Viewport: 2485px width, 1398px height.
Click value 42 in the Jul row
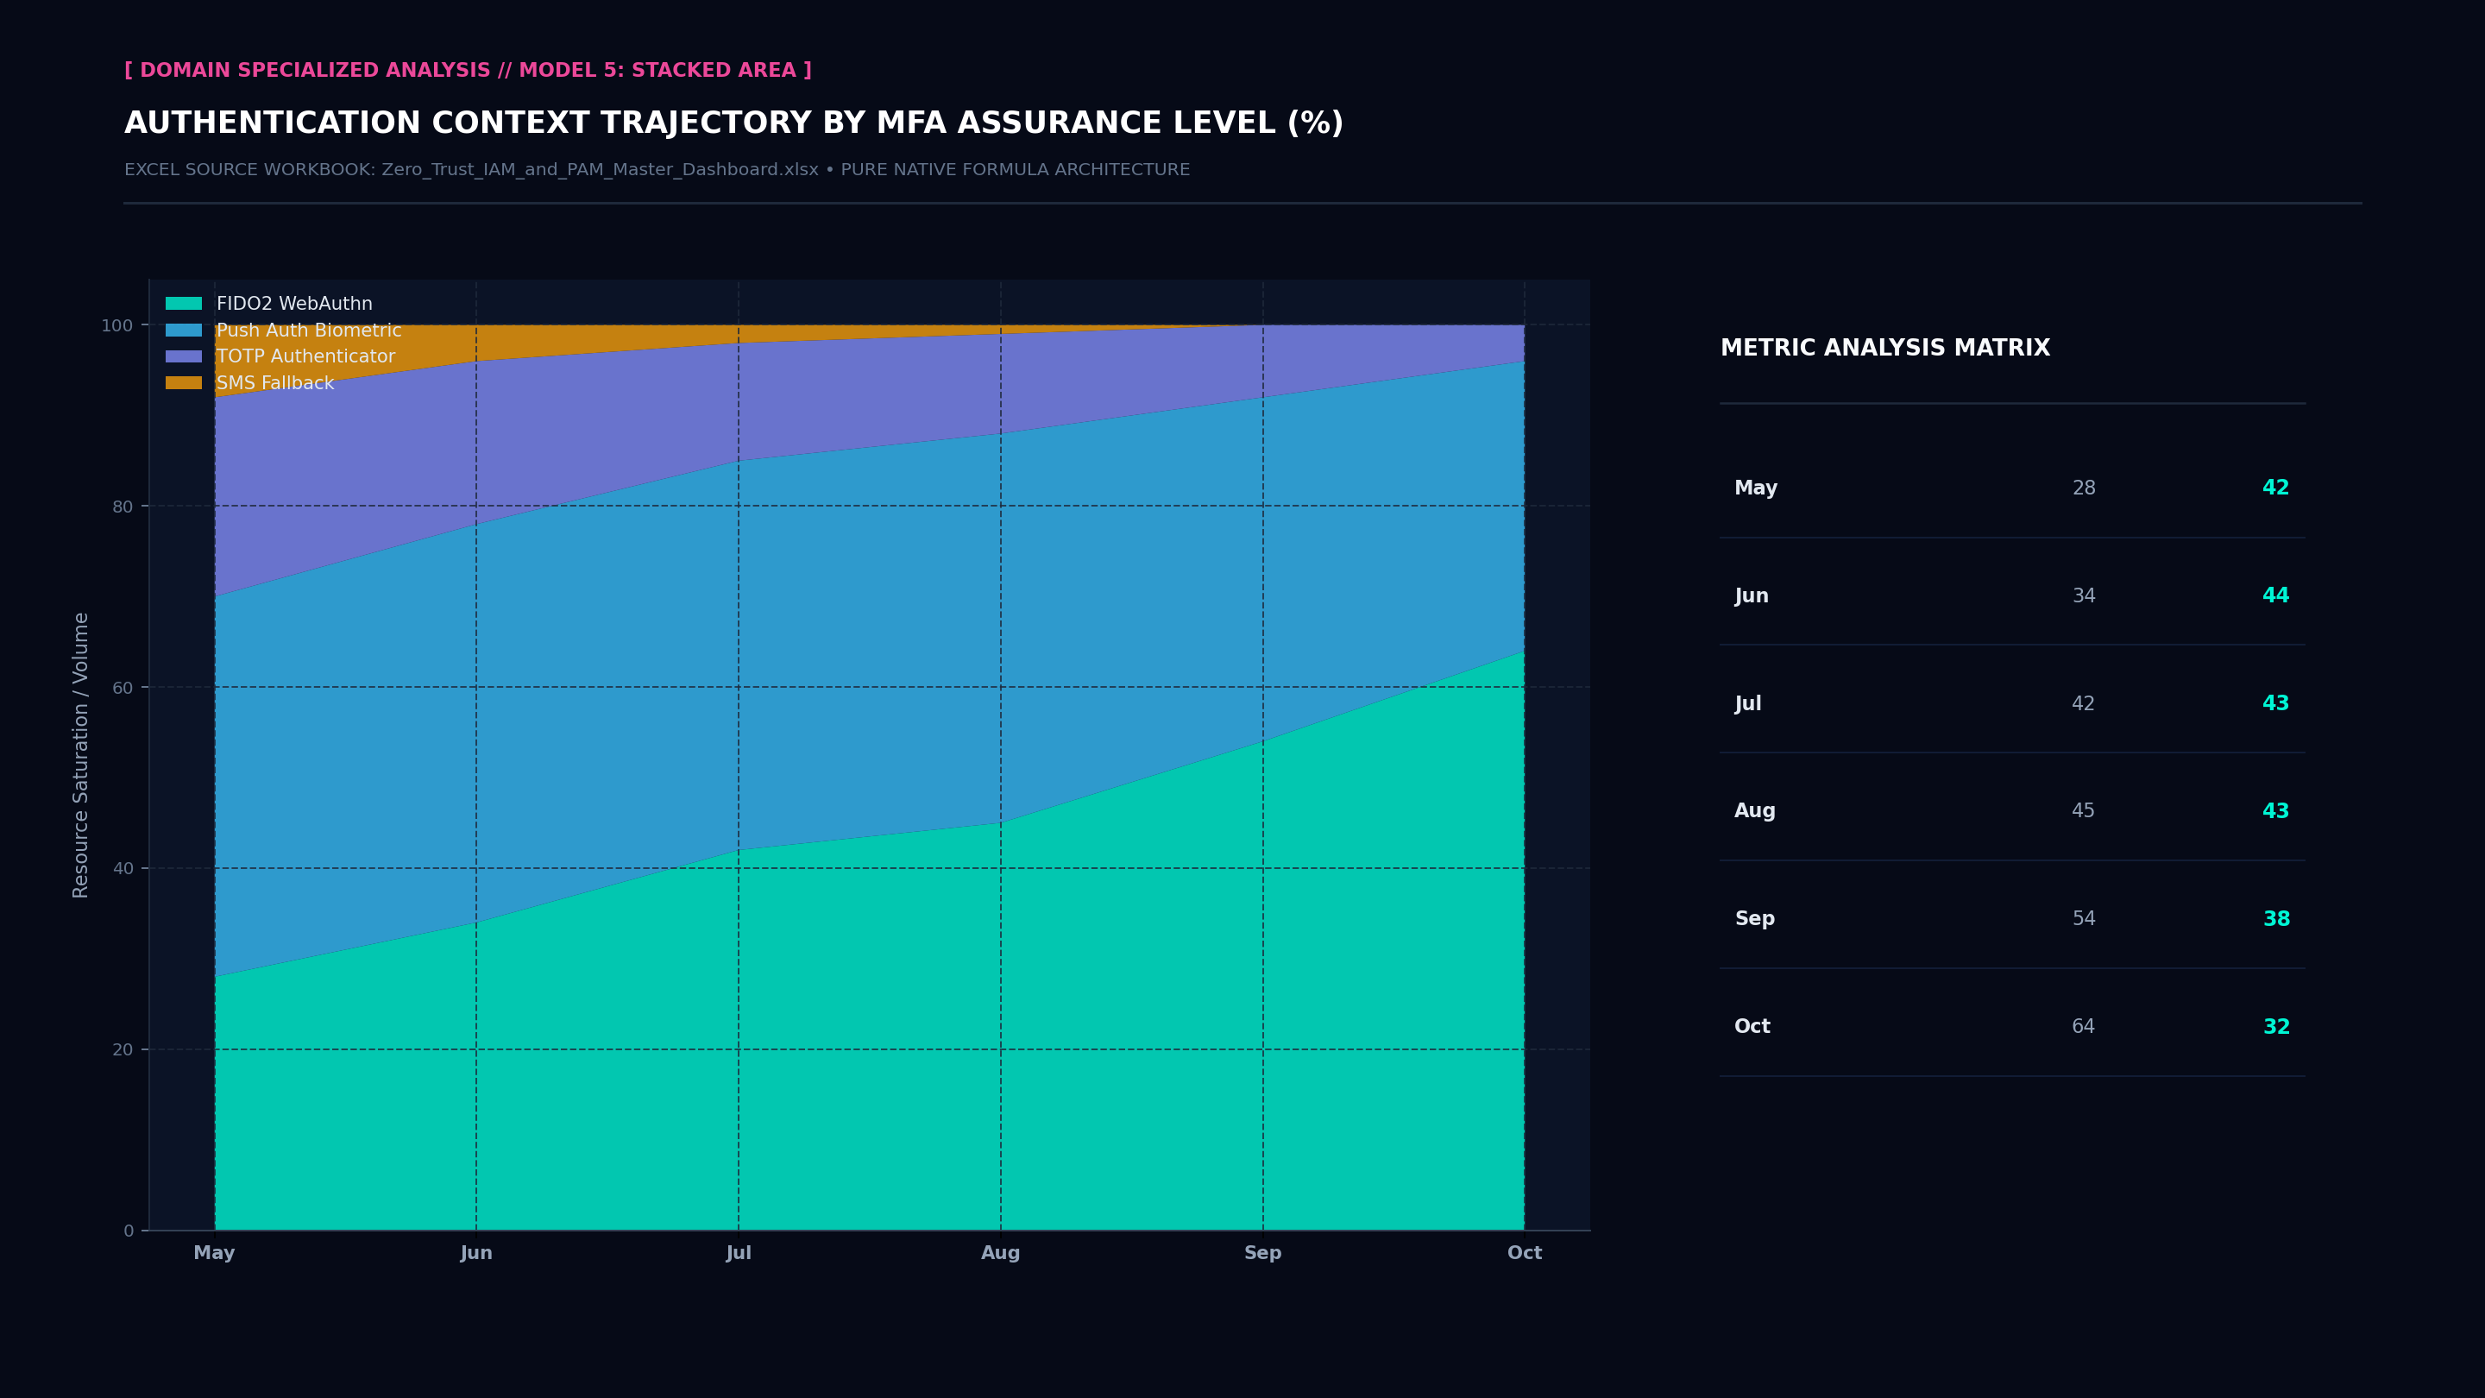2084,704
